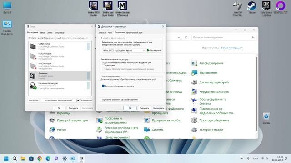The height and width of the screenshot is (163, 291).
Task: Enable exclusive application control checkbox
Action: tap(103, 64)
